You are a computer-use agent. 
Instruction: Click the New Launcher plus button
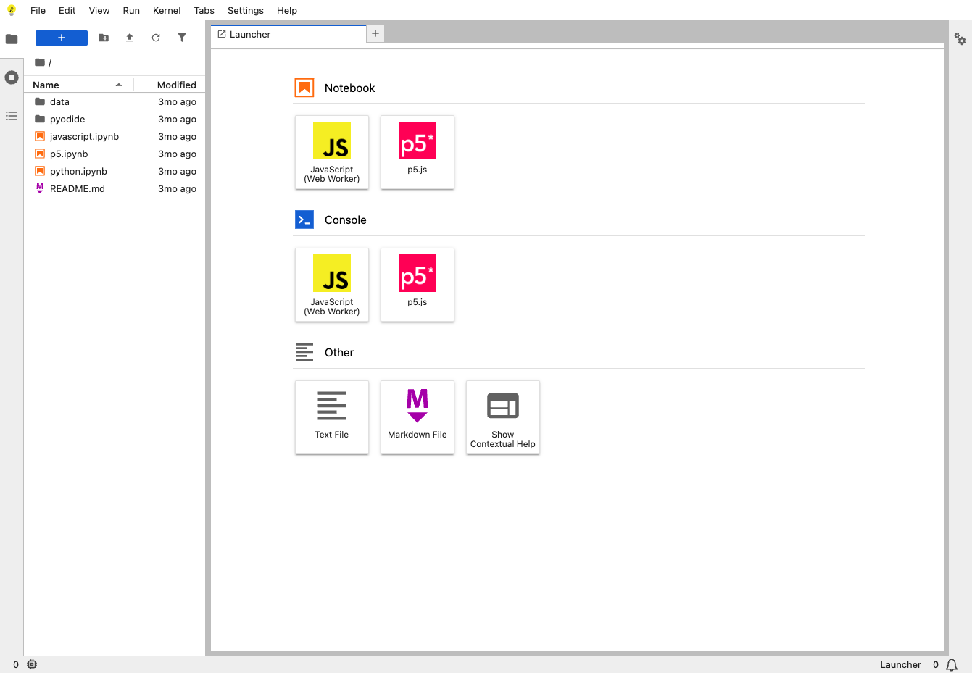62,38
